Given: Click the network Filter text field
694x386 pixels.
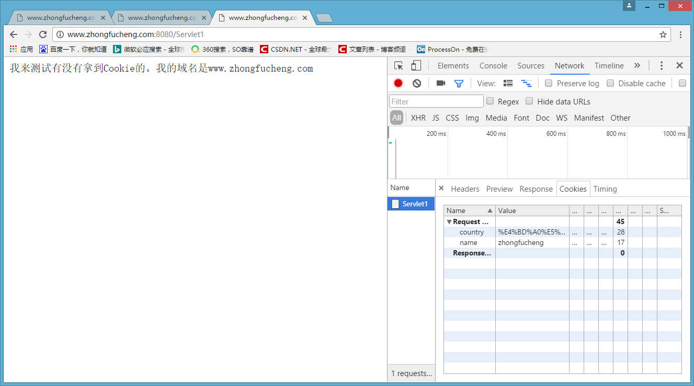Looking at the screenshot, I should coord(436,101).
